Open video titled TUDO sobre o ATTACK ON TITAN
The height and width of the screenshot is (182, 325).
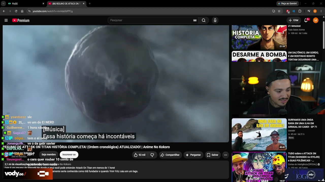point(304,157)
